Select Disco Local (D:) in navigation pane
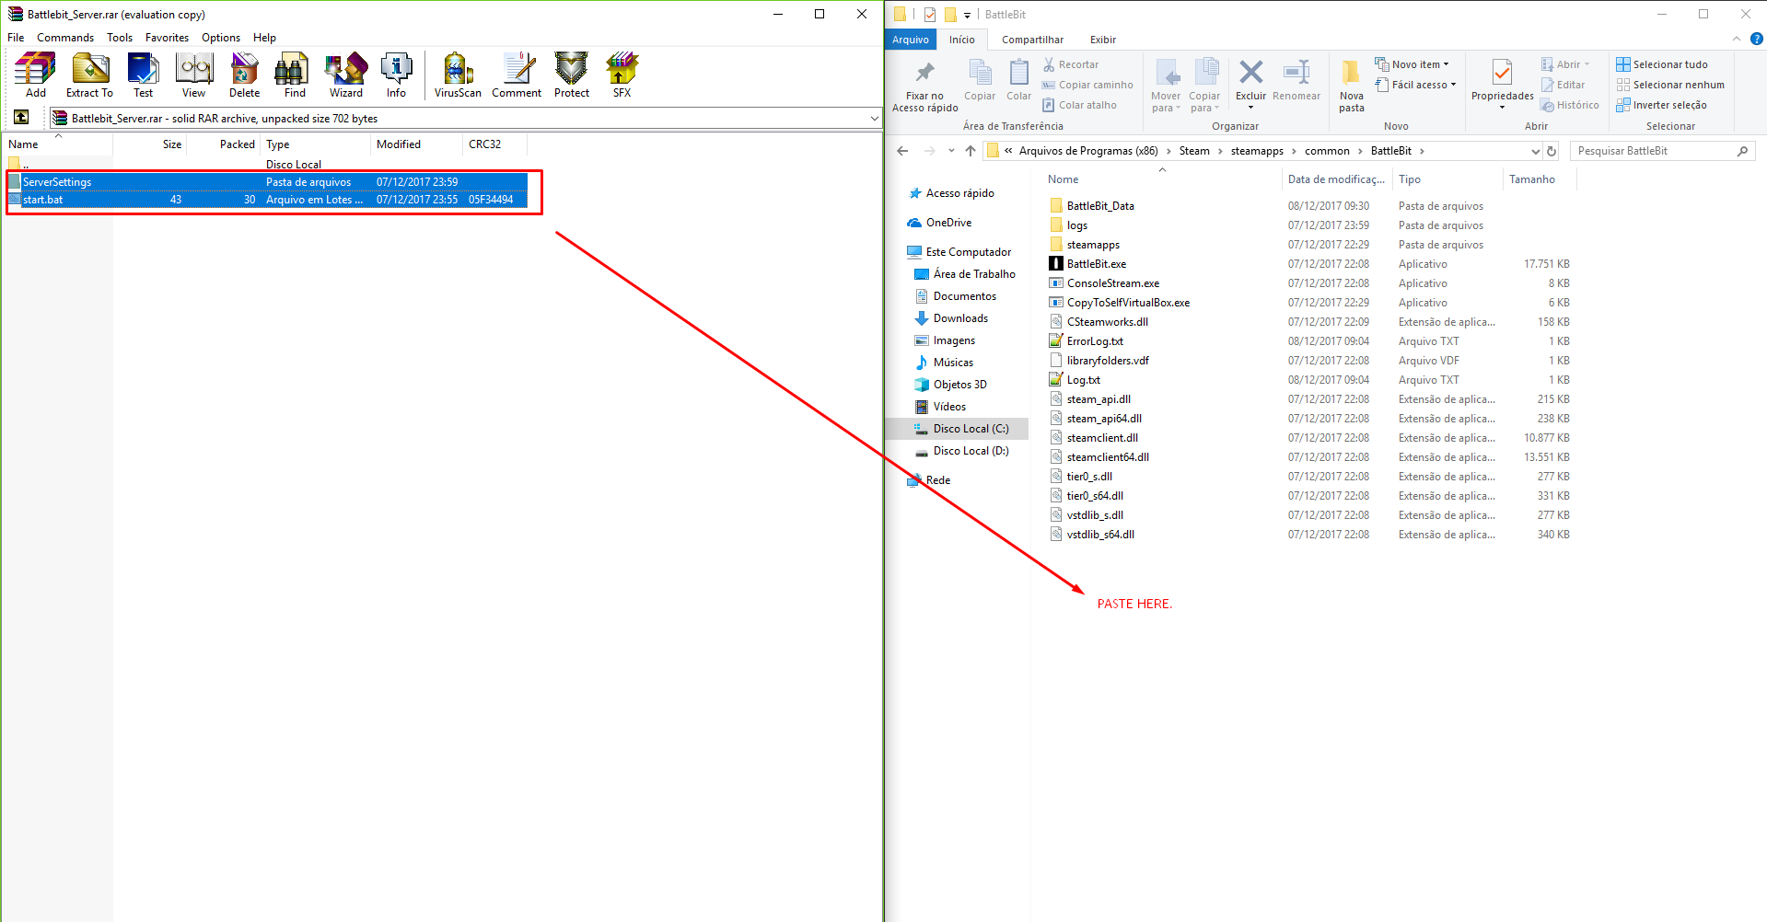Image resolution: width=1767 pixels, height=922 pixels. click(971, 451)
